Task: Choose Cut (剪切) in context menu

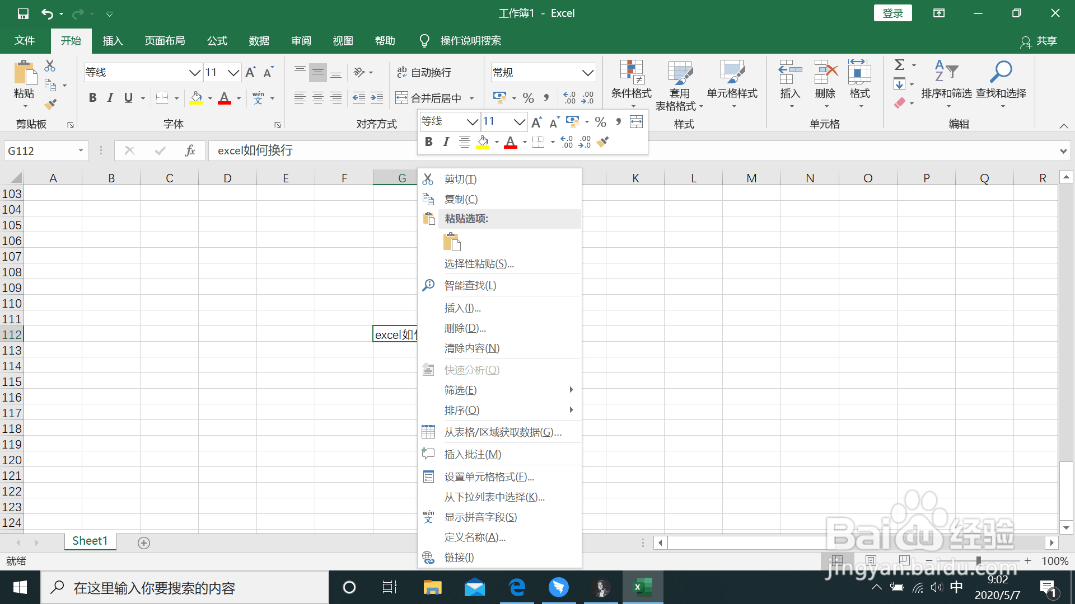Action: point(499,179)
